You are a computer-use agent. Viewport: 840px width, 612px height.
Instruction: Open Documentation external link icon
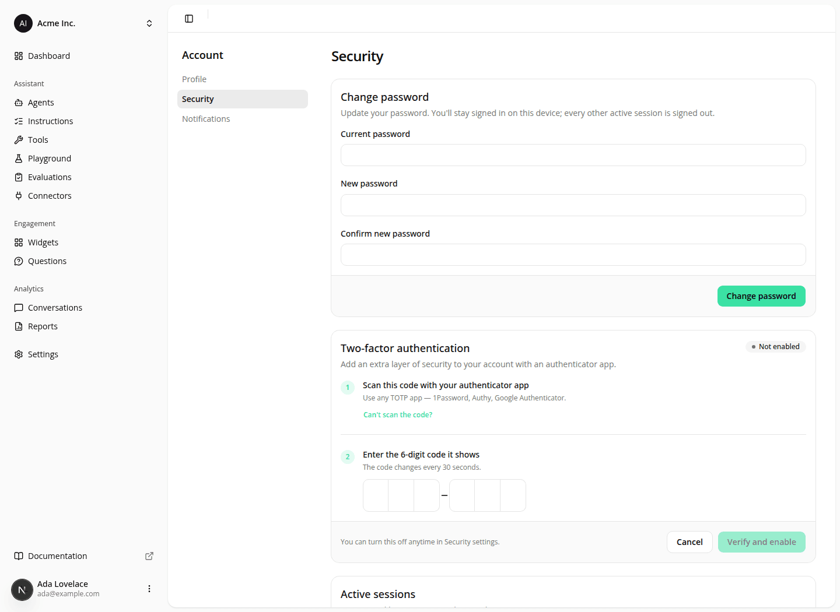[149, 556]
